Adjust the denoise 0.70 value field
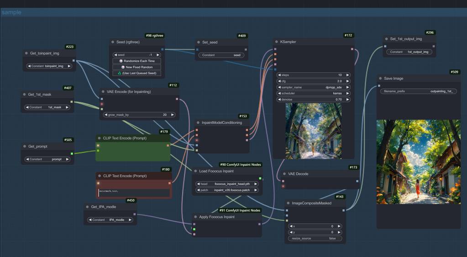The width and height of the screenshot is (467, 257). click(314, 99)
